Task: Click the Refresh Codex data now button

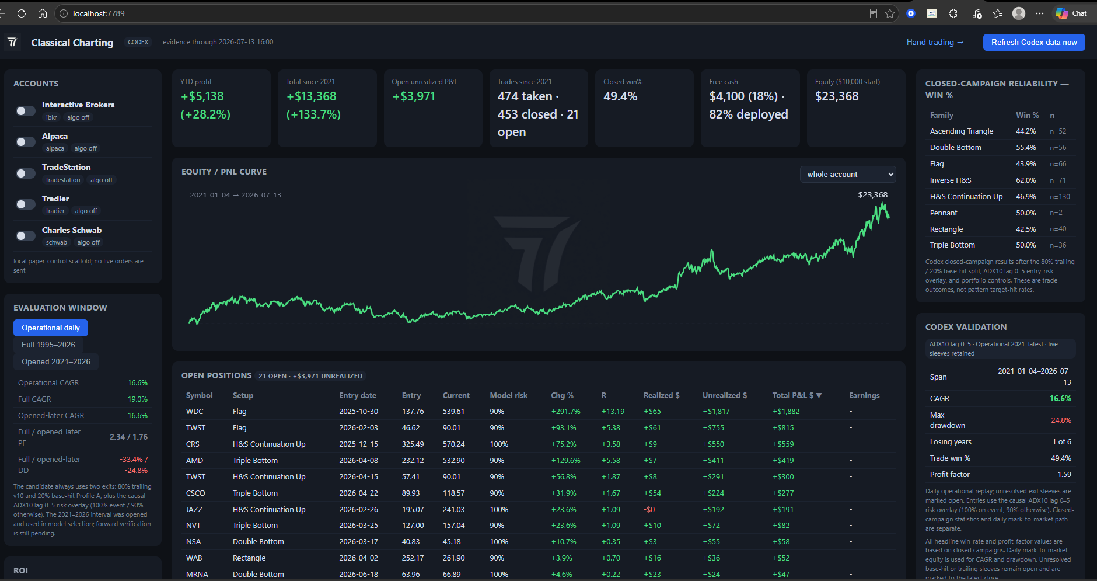Action: click(x=1034, y=42)
